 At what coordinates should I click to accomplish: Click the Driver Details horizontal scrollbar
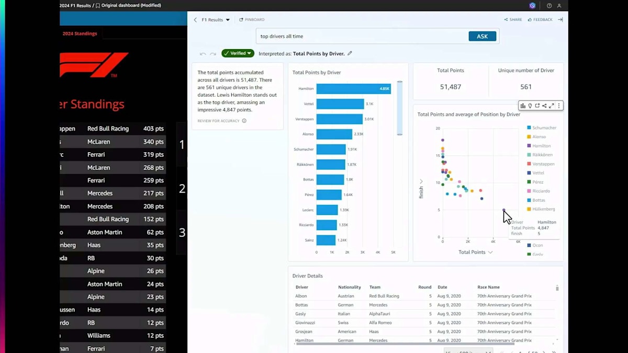404,344
